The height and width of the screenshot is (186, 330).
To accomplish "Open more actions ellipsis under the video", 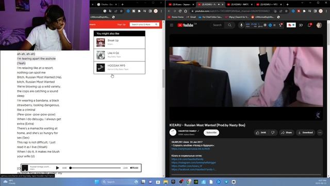I will 320,132.
